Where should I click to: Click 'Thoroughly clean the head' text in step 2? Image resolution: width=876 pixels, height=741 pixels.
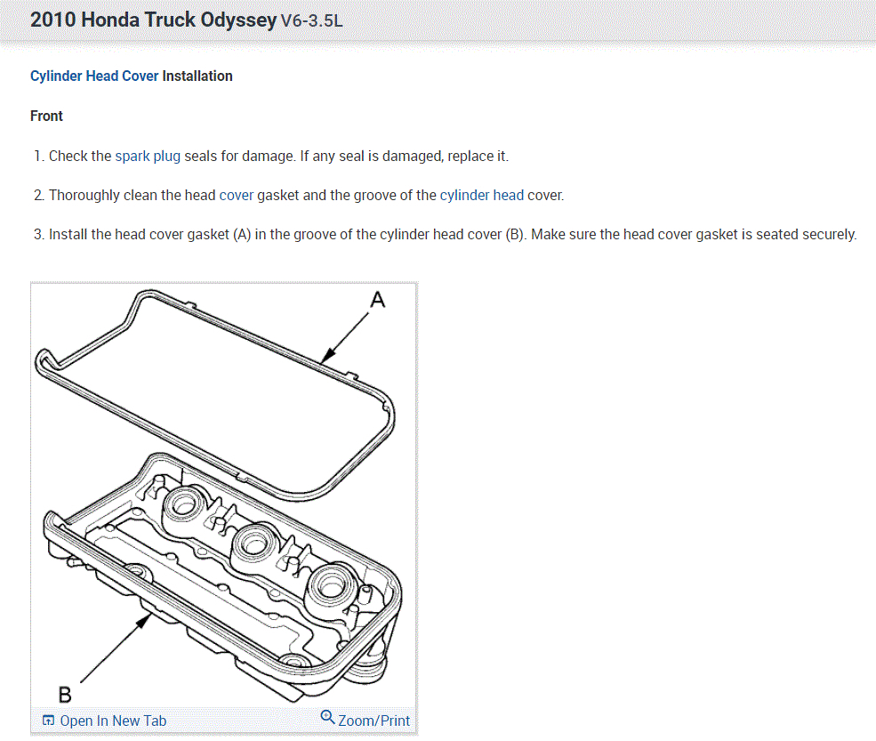coord(132,195)
